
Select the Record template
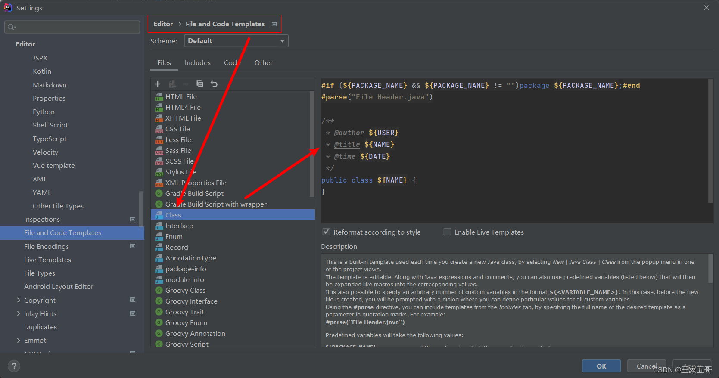[233, 247]
